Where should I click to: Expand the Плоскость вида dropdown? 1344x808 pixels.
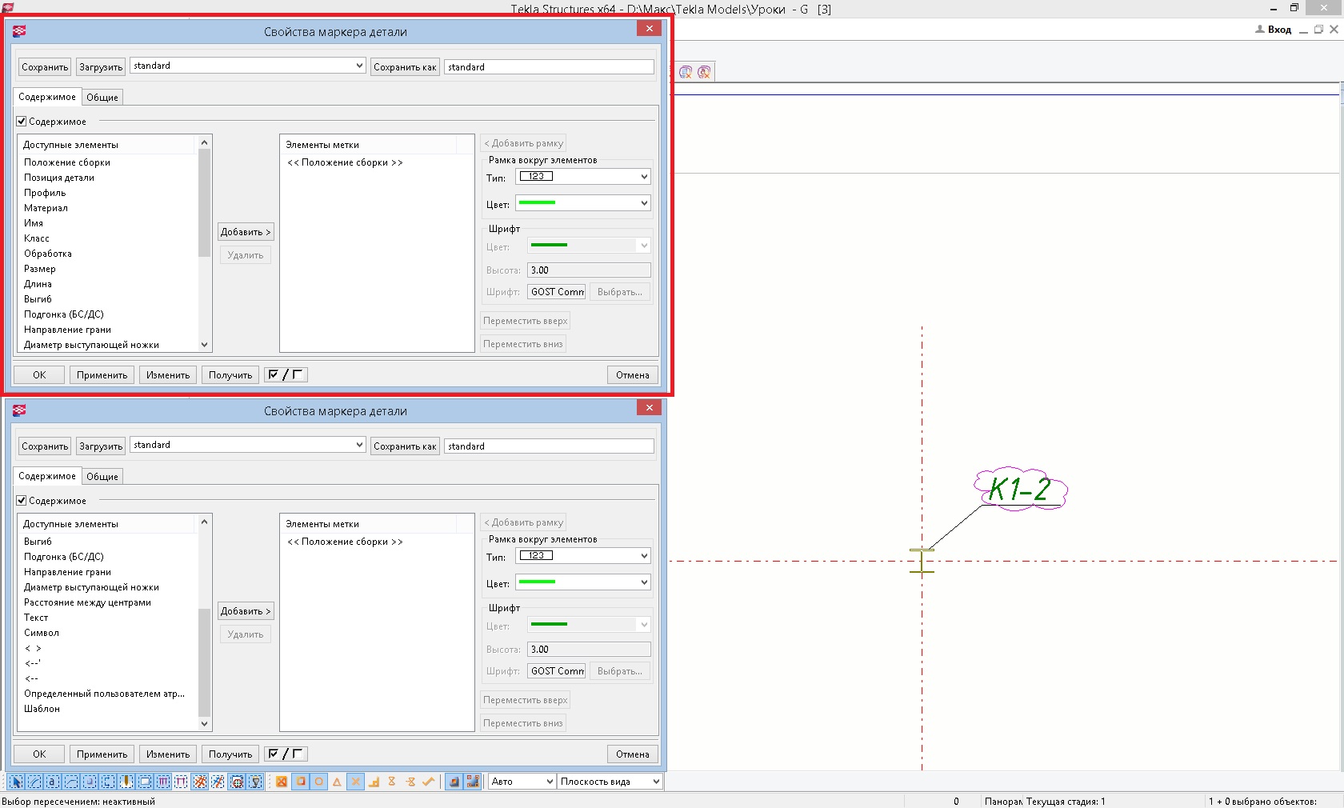pyautogui.click(x=610, y=782)
